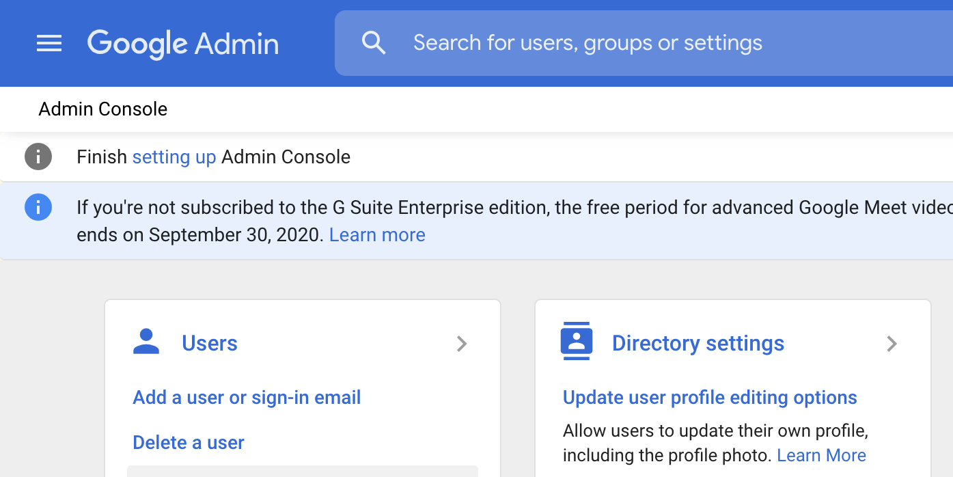The image size is (953, 477).
Task: Click Learn More about profile updating
Action: [x=821, y=454]
